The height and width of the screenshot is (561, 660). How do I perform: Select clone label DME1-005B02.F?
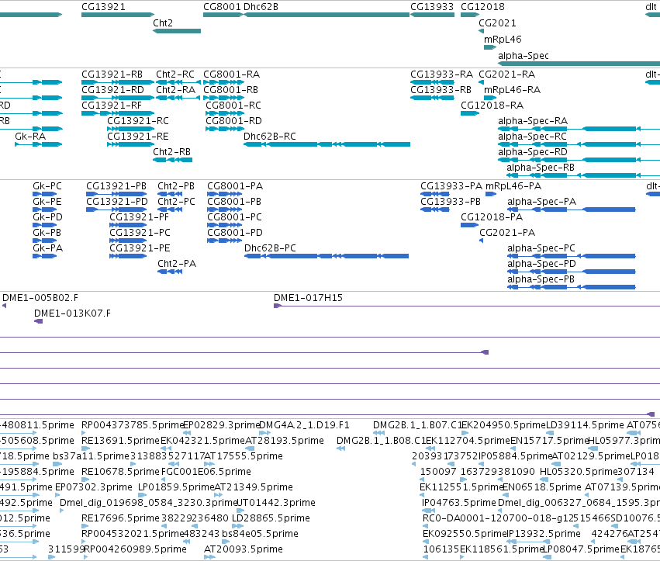click(40, 298)
